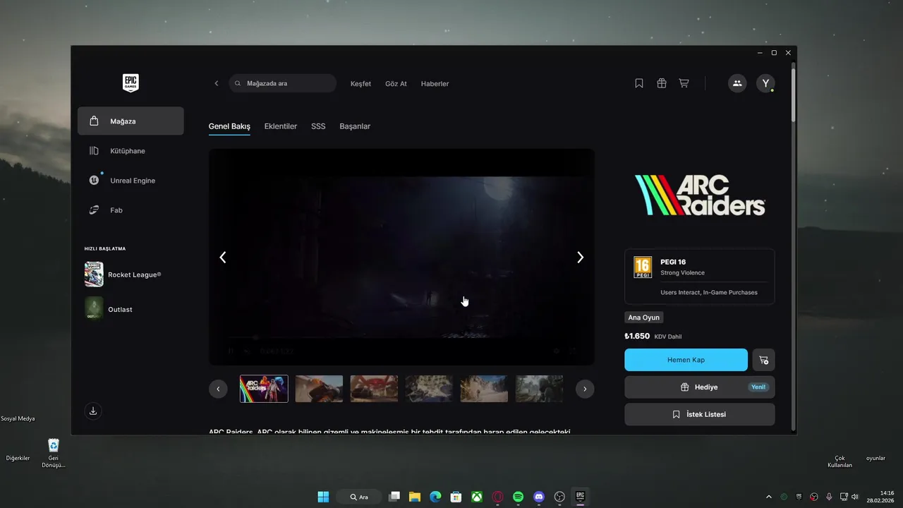The image size is (903, 508).
Task: Open Opera browser from the taskbar
Action: pos(497,497)
